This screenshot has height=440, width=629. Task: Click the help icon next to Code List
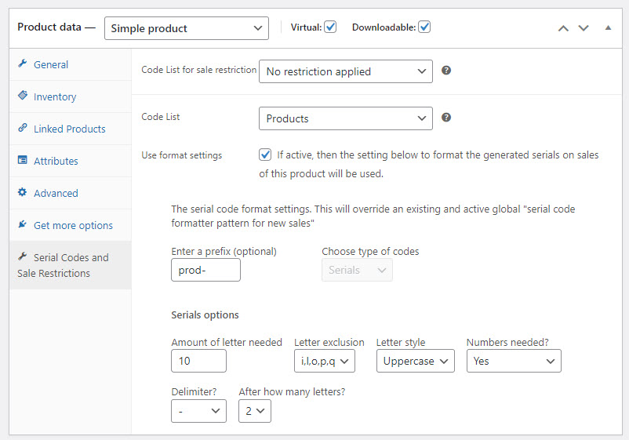coord(446,118)
